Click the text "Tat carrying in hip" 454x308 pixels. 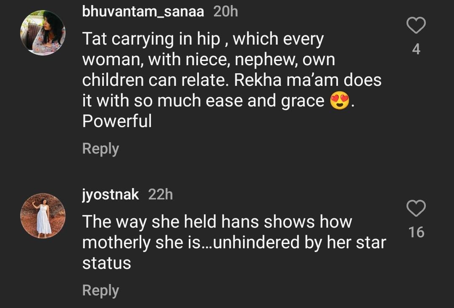point(151,40)
